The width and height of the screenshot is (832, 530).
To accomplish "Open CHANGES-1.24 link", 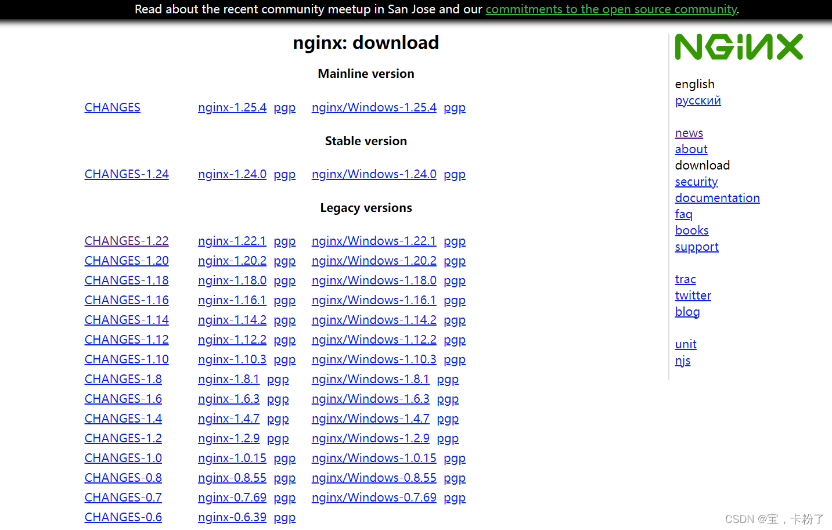I will 127,174.
